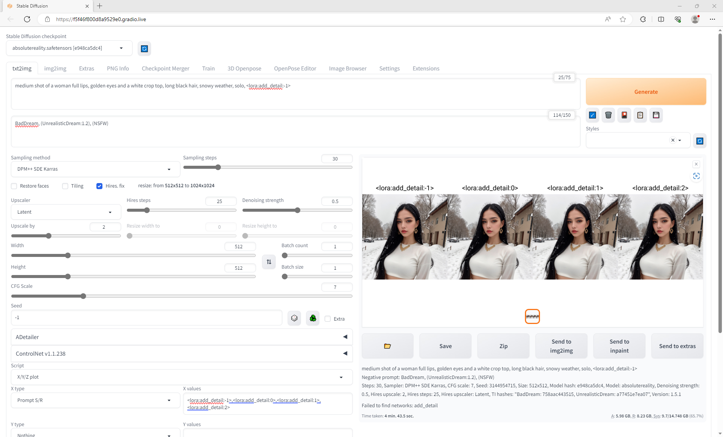
Task: Open output folder with the folder icon
Action: pyautogui.click(x=387, y=346)
